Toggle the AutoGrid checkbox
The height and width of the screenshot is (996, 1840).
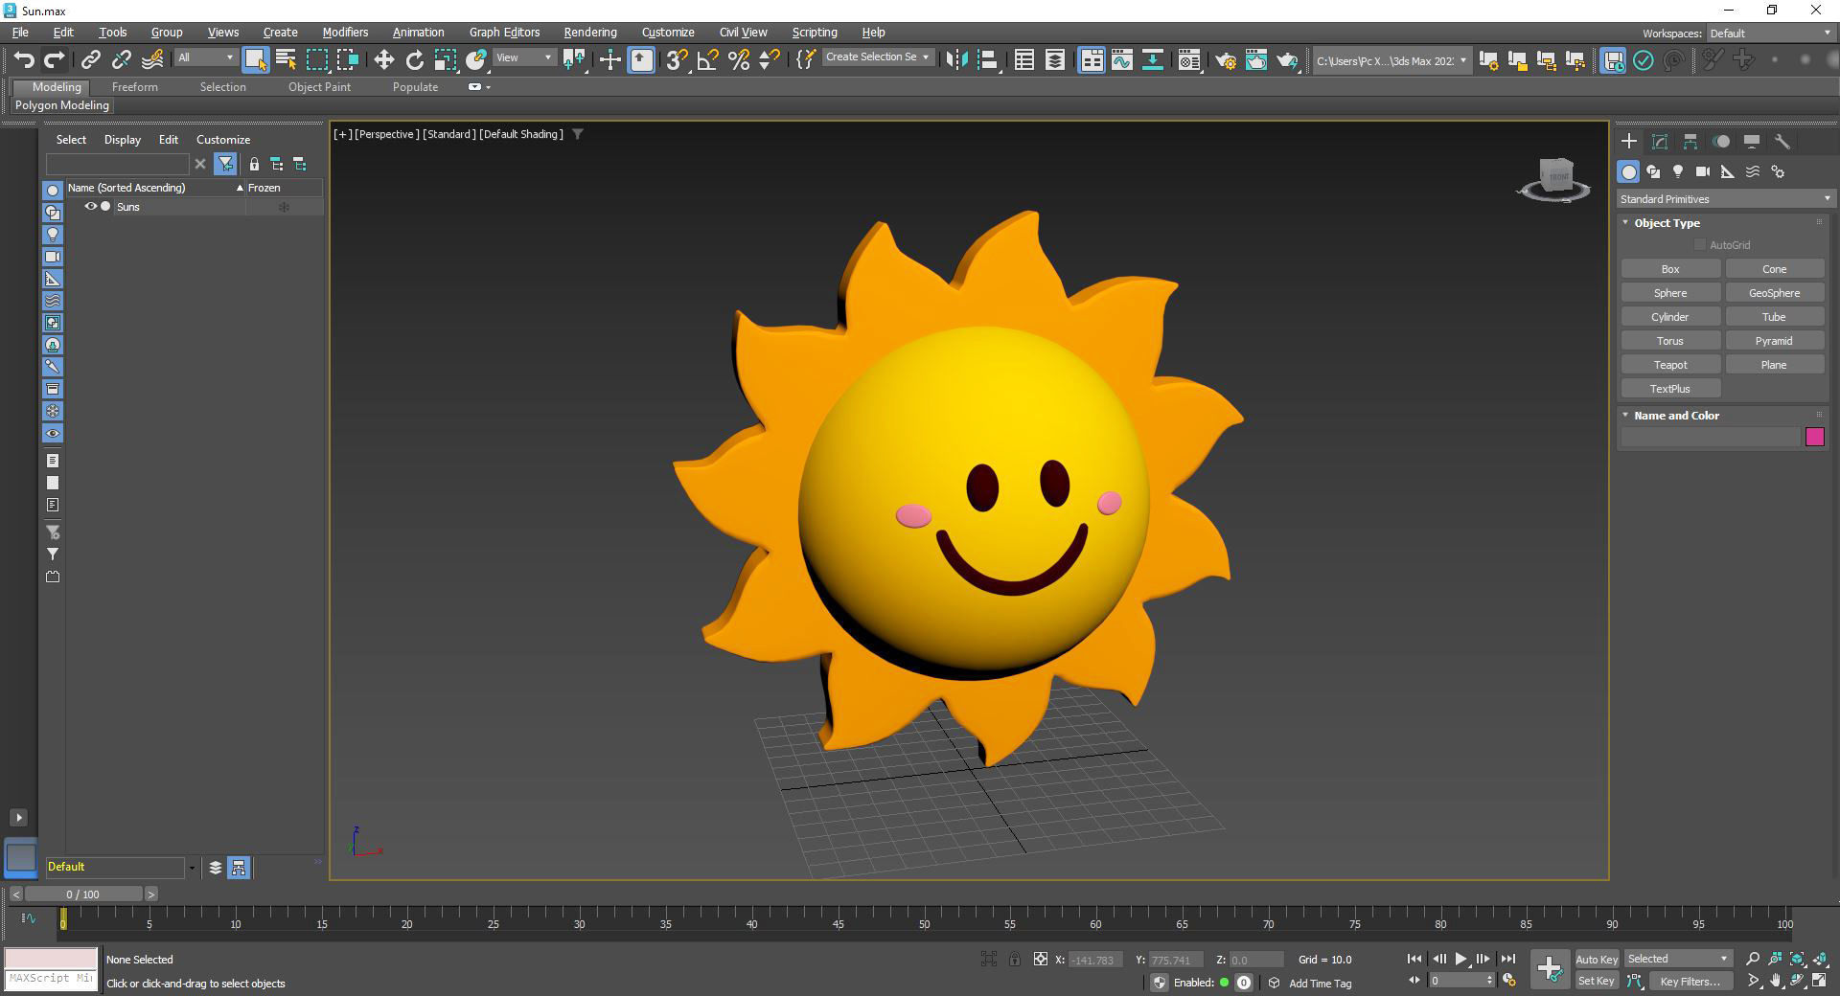tap(1699, 245)
